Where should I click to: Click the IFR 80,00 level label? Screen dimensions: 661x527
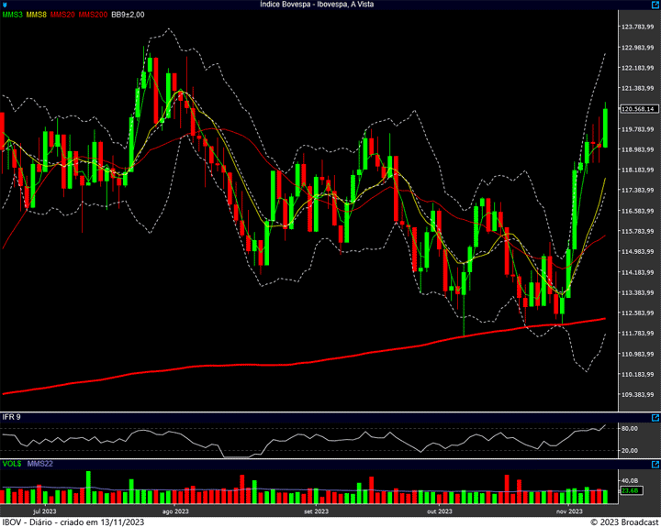tap(630, 428)
